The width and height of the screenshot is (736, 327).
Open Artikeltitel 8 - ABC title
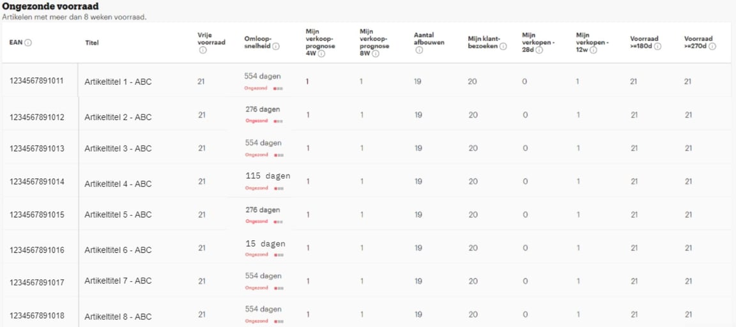click(118, 317)
